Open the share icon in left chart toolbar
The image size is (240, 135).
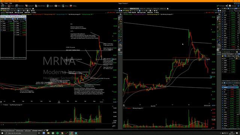34,11
